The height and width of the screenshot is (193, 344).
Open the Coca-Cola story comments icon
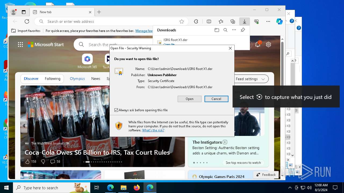coord(53,162)
